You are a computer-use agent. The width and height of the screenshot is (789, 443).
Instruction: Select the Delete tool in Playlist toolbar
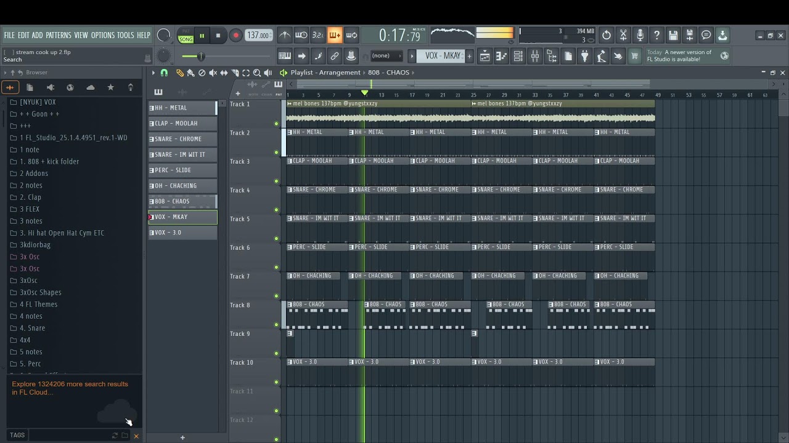(x=202, y=73)
